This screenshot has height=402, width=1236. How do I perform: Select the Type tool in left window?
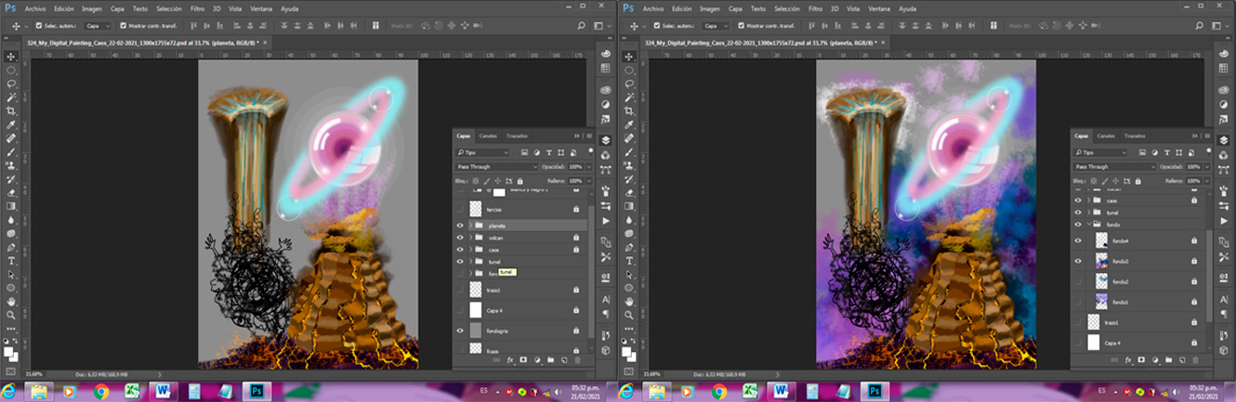[11, 261]
